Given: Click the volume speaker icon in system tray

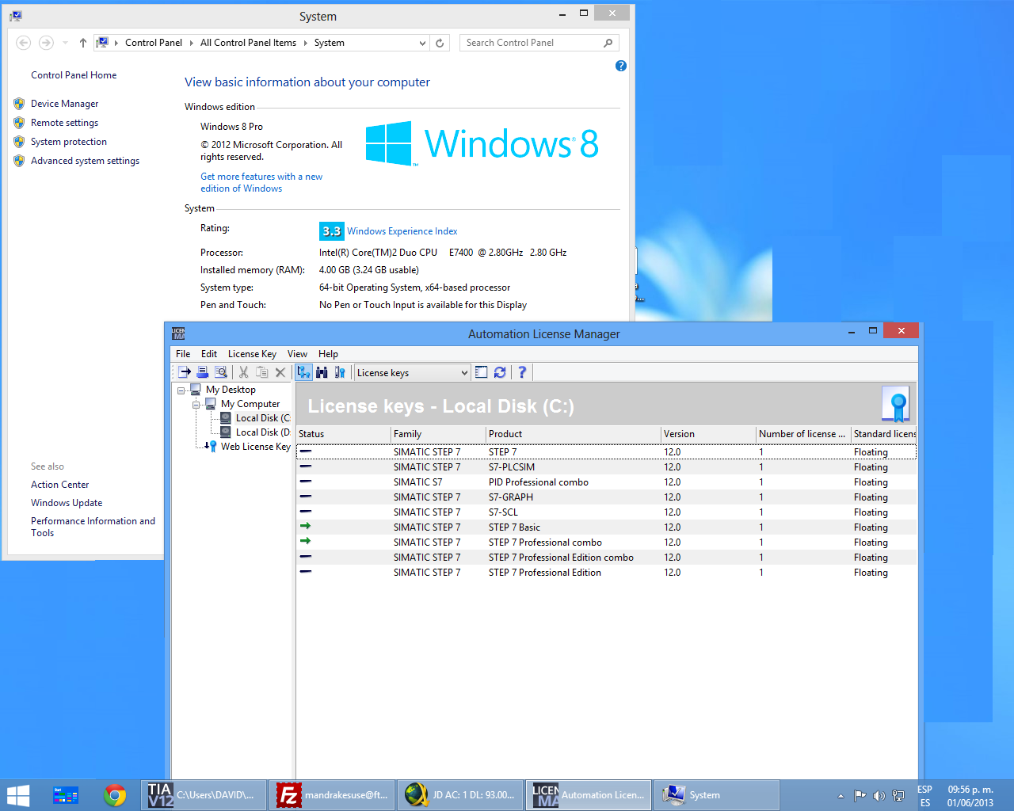Looking at the screenshot, I should pos(879,795).
